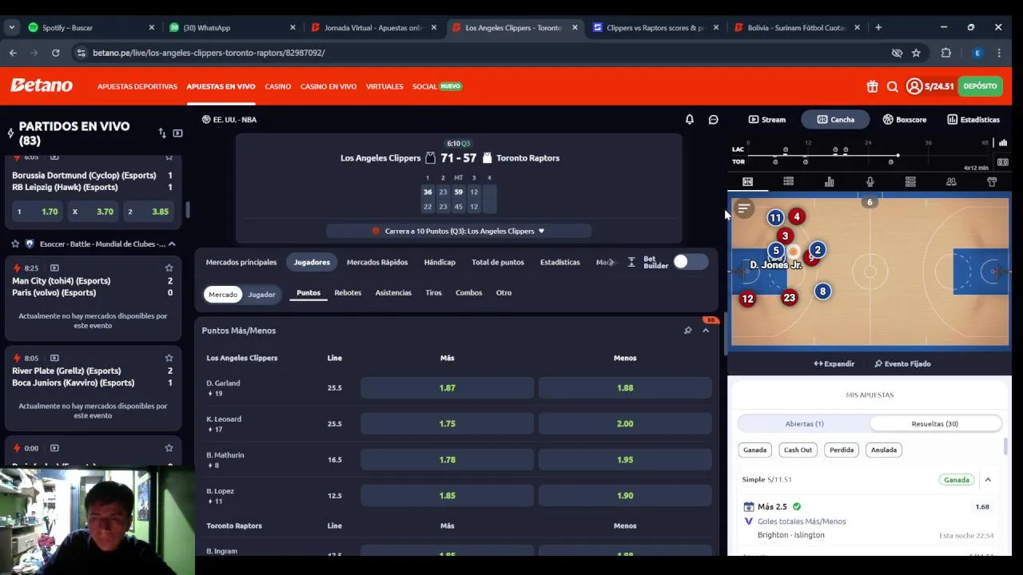Open the bar chart stats icon tab

(x=829, y=182)
